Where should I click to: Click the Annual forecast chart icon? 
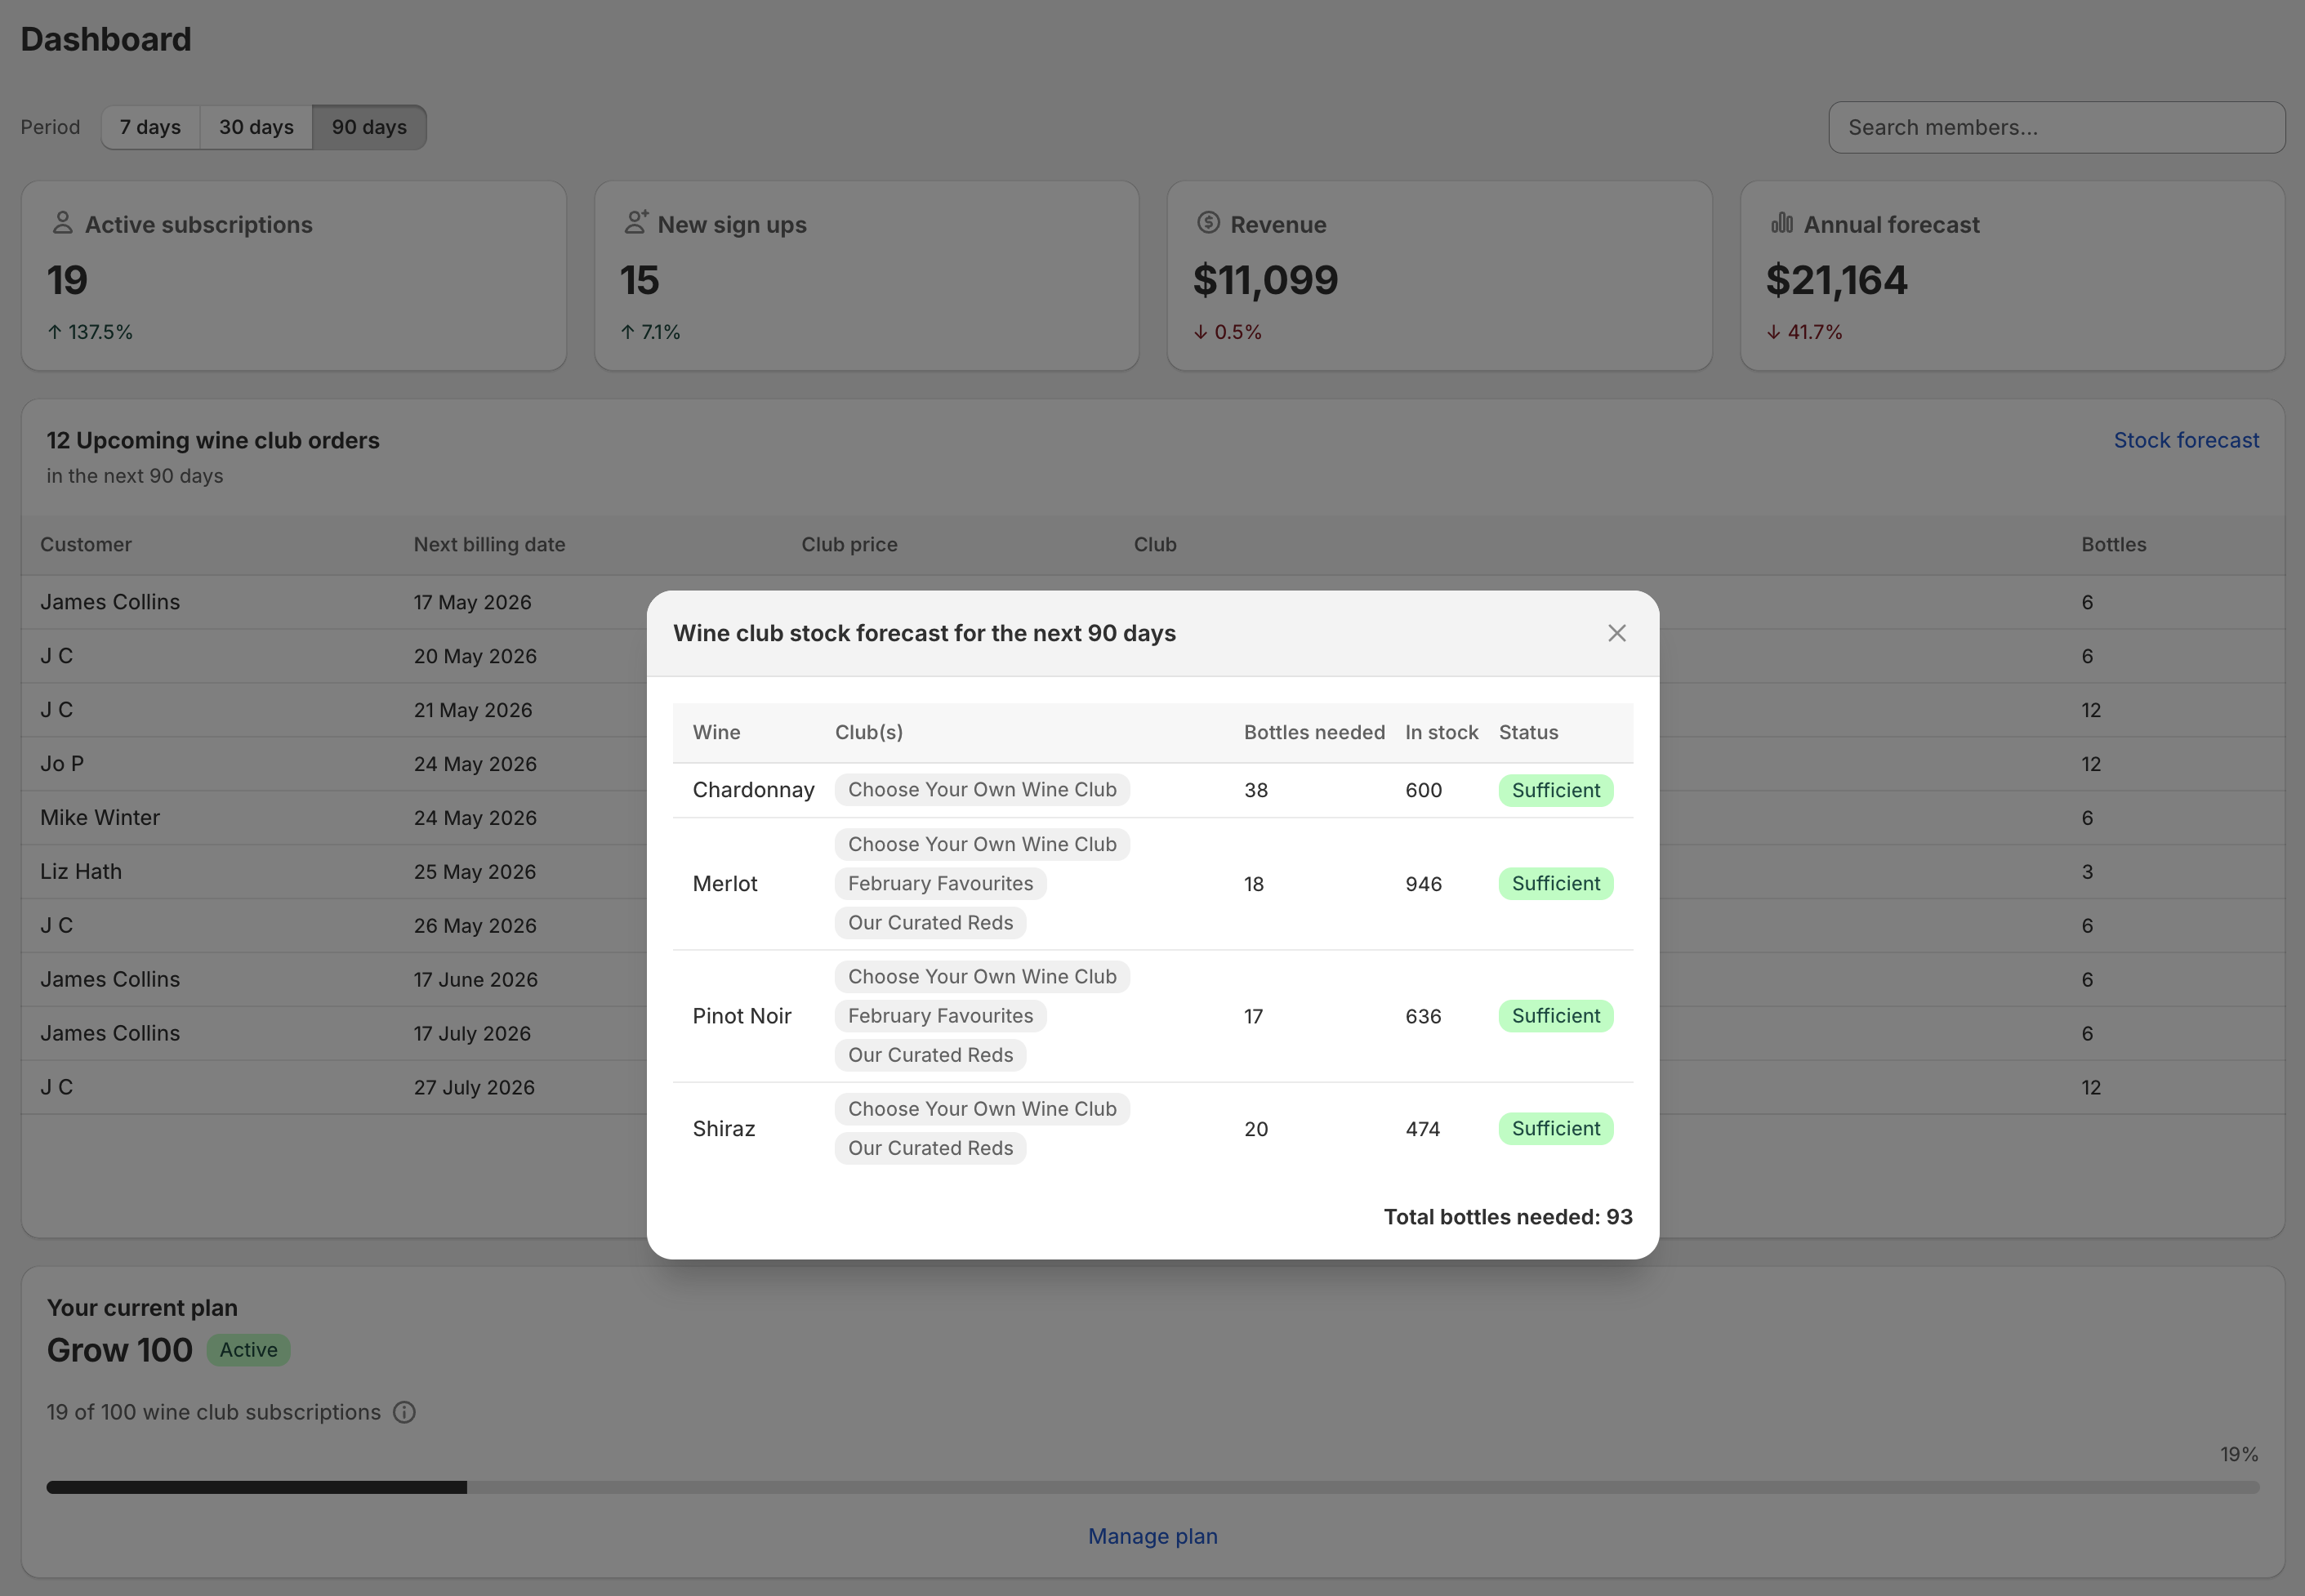tap(1782, 223)
